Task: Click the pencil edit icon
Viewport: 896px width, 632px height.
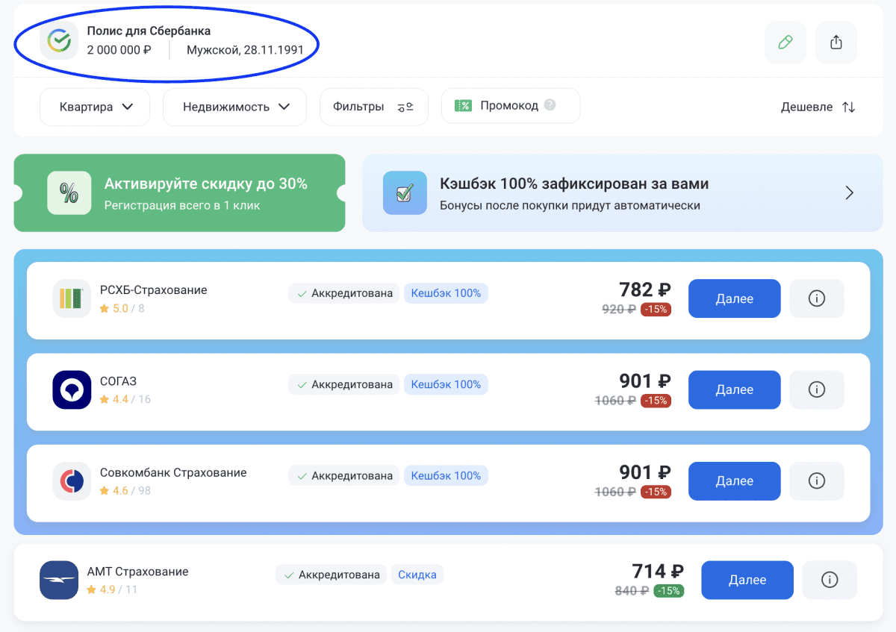Action: [x=785, y=43]
